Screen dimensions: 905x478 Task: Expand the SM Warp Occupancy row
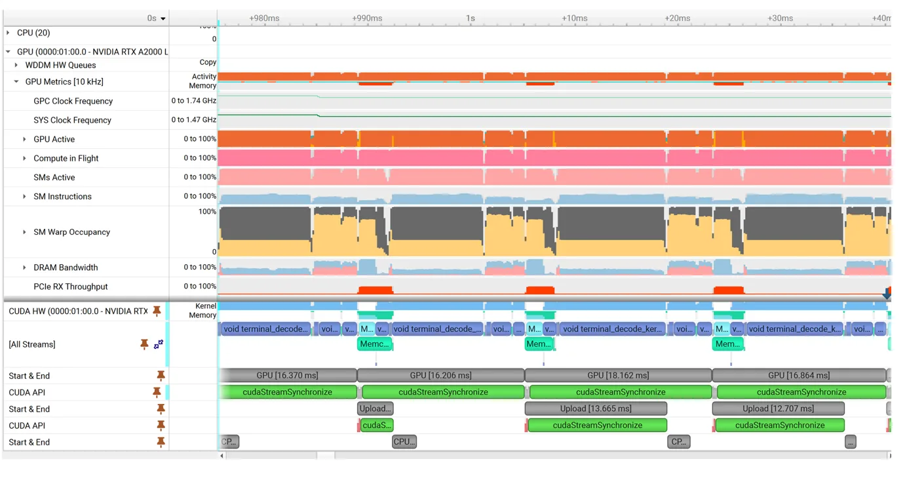coord(25,232)
